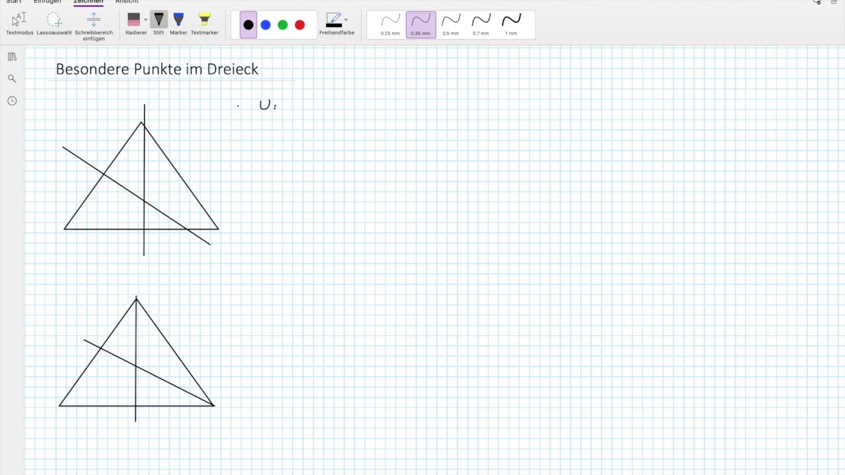This screenshot has width=845, height=475.
Task: Pick the black ink color
Action: click(248, 25)
